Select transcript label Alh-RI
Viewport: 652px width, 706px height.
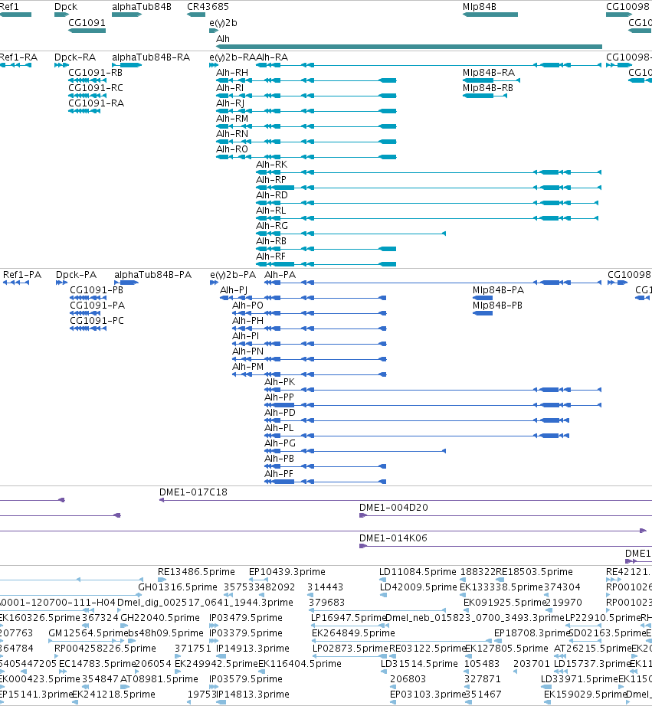tap(230, 88)
